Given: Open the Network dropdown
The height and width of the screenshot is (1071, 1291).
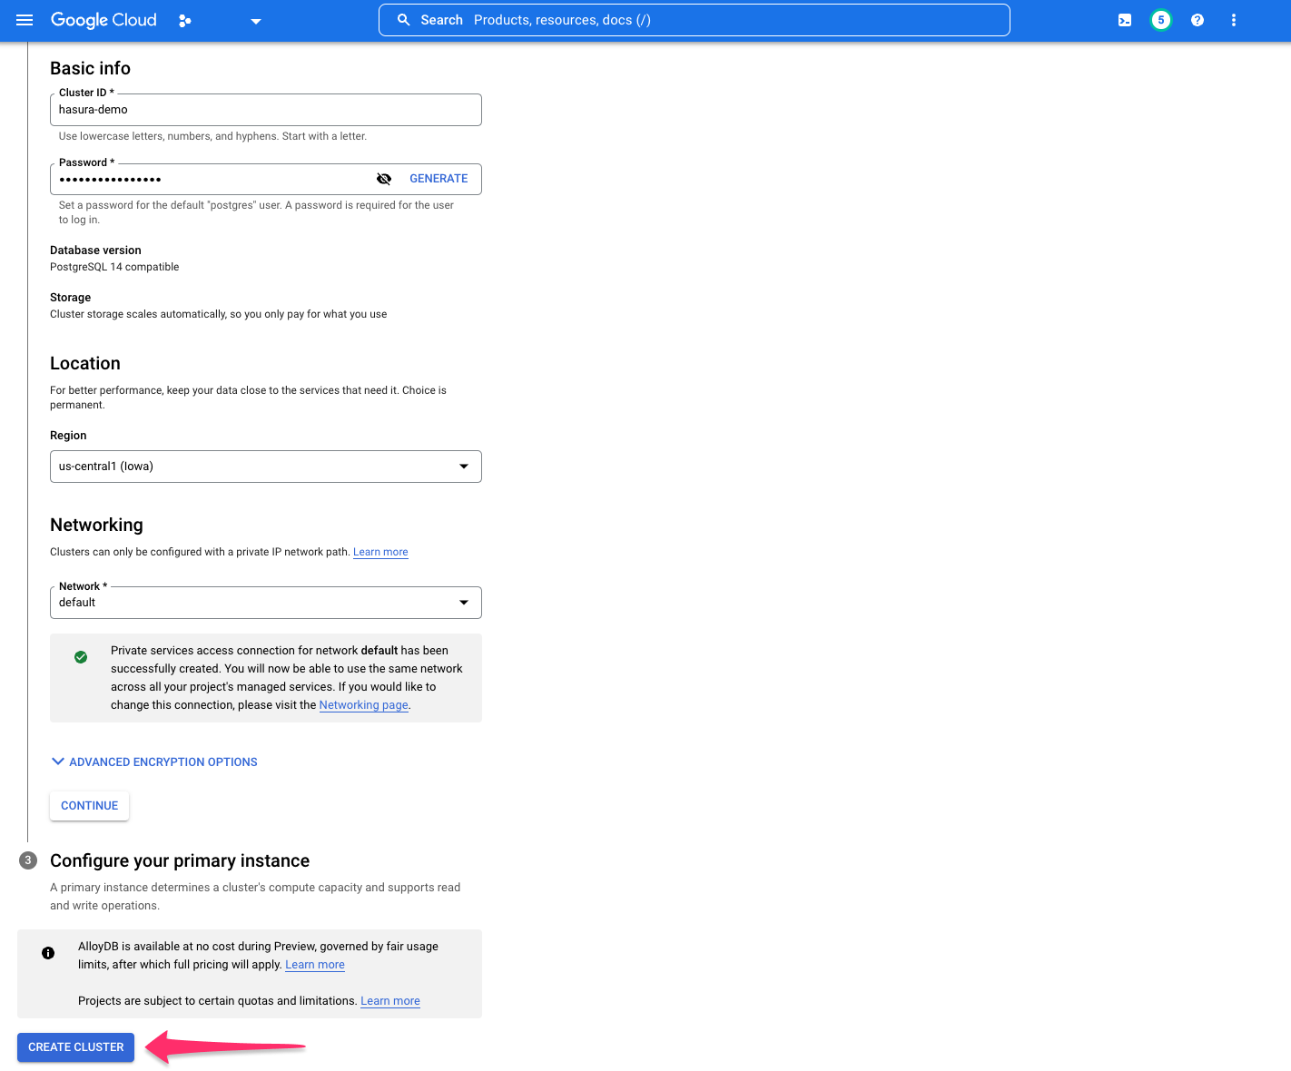Looking at the screenshot, I should tap(464, 602).
